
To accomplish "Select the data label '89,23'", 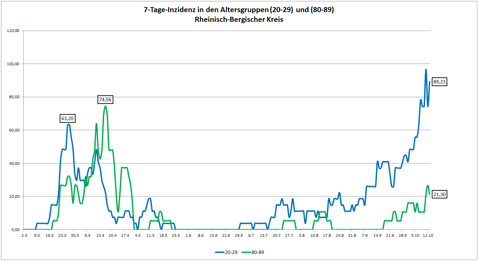I will coord(440,82).
